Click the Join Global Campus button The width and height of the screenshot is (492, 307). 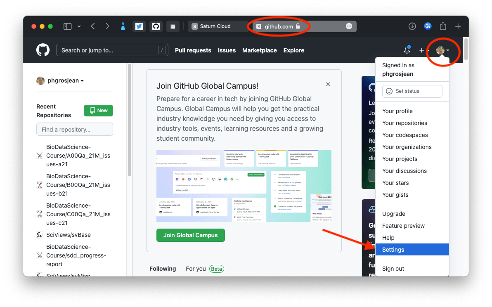pyautogui.click(x=190, y=235)
